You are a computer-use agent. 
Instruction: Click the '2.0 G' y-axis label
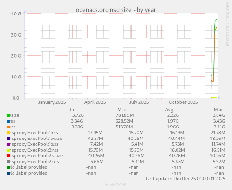(x=16, y=56)
